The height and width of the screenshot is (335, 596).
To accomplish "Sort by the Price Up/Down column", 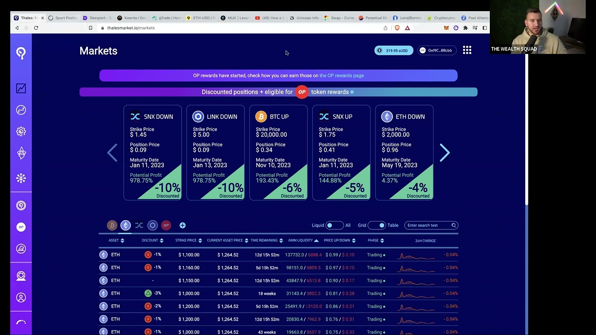I will click(340, 241).
